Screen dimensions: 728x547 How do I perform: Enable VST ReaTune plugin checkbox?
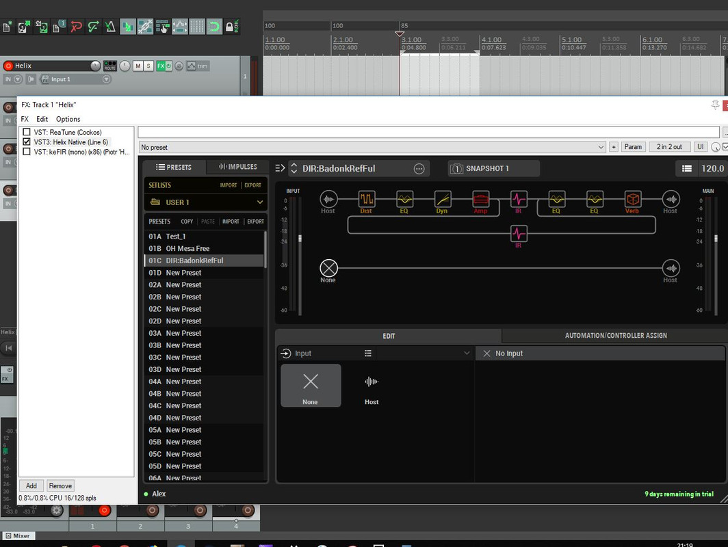pyautogui.click(x=27, y=132)
